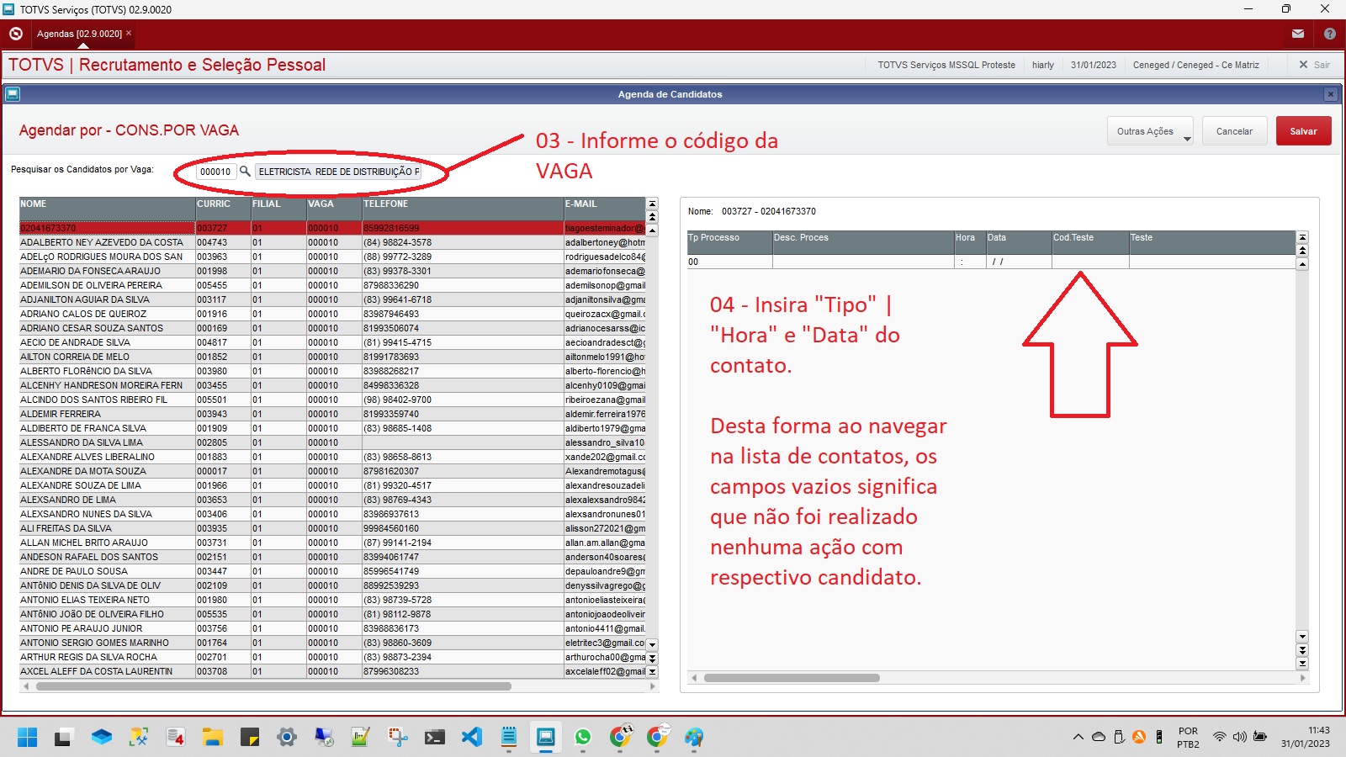This screenshot has height=757, width=1346.
Task: Close the Agendas tab
Action: (129, 34)
